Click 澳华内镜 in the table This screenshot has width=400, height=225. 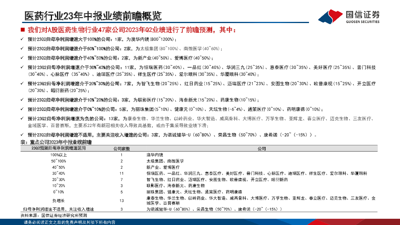point(155,155)
